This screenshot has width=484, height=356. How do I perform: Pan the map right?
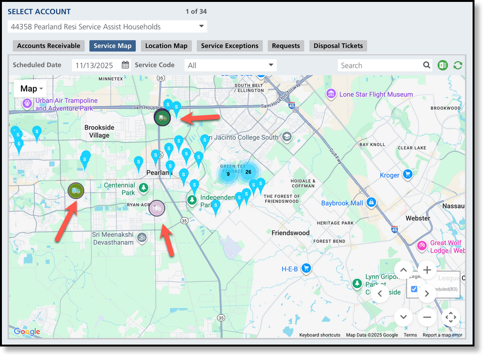click(x=426, y=293)
